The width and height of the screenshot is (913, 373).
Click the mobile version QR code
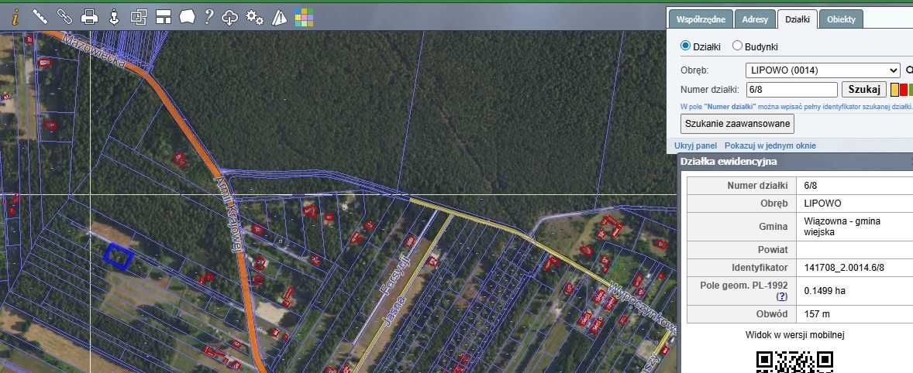(794, 361)
